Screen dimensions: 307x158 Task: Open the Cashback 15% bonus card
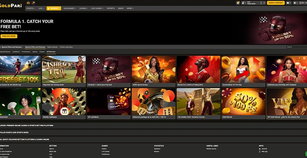click(x=64, y=71)
